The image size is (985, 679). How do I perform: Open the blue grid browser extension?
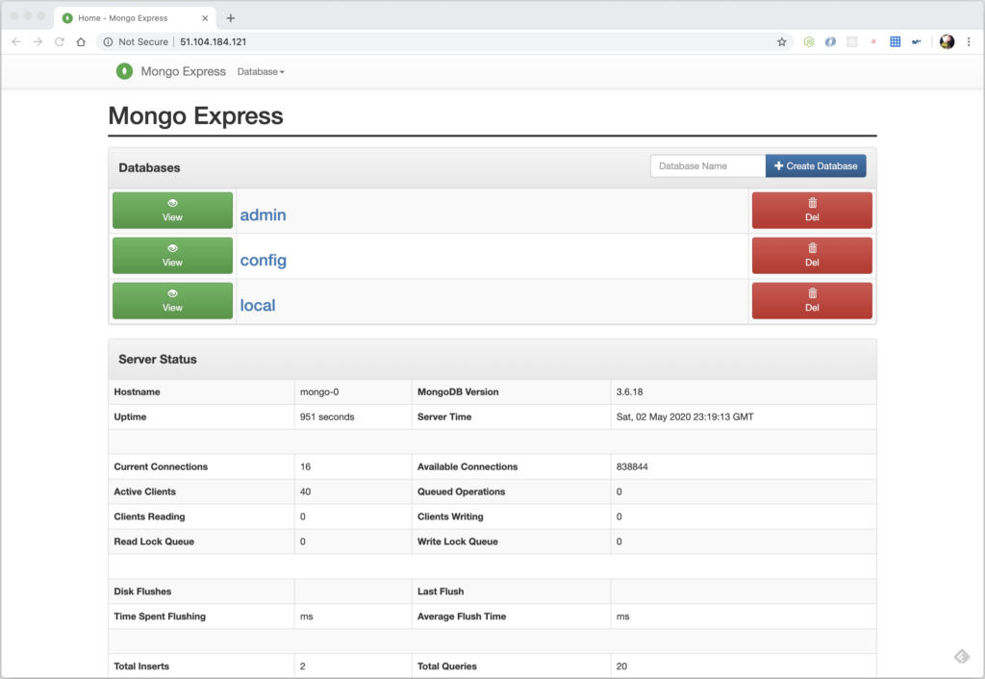click(x=896, y=42)
